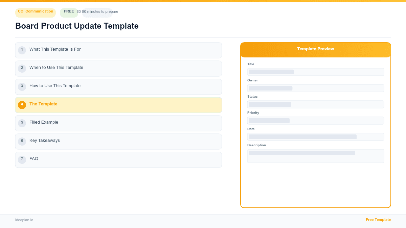This screenshot has height=228, width=406.
Task: Open the ideaplan.io link
Action: coord(24,220)
